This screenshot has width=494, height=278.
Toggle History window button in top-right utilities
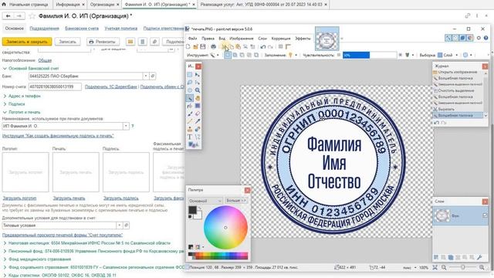click(455, 38)
